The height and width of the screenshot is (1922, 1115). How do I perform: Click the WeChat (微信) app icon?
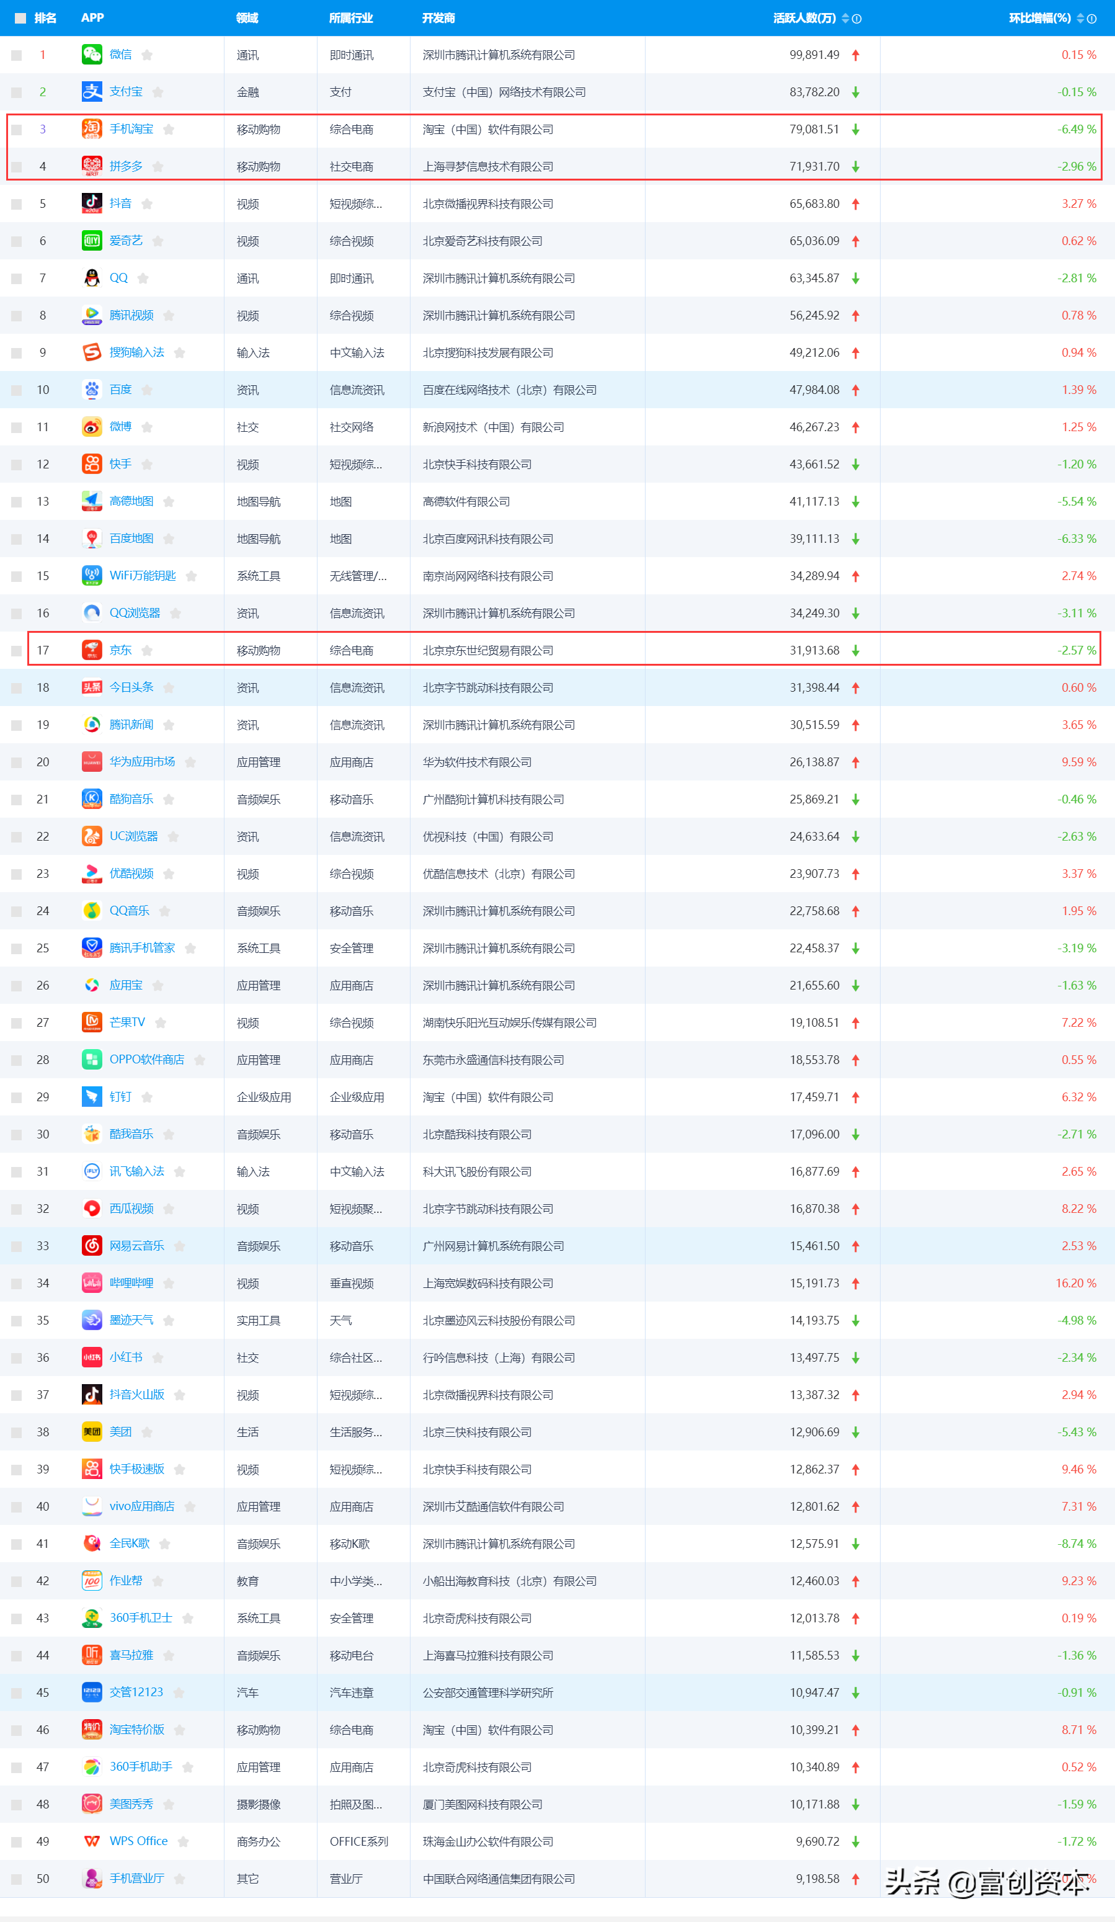tap(91, 54)
